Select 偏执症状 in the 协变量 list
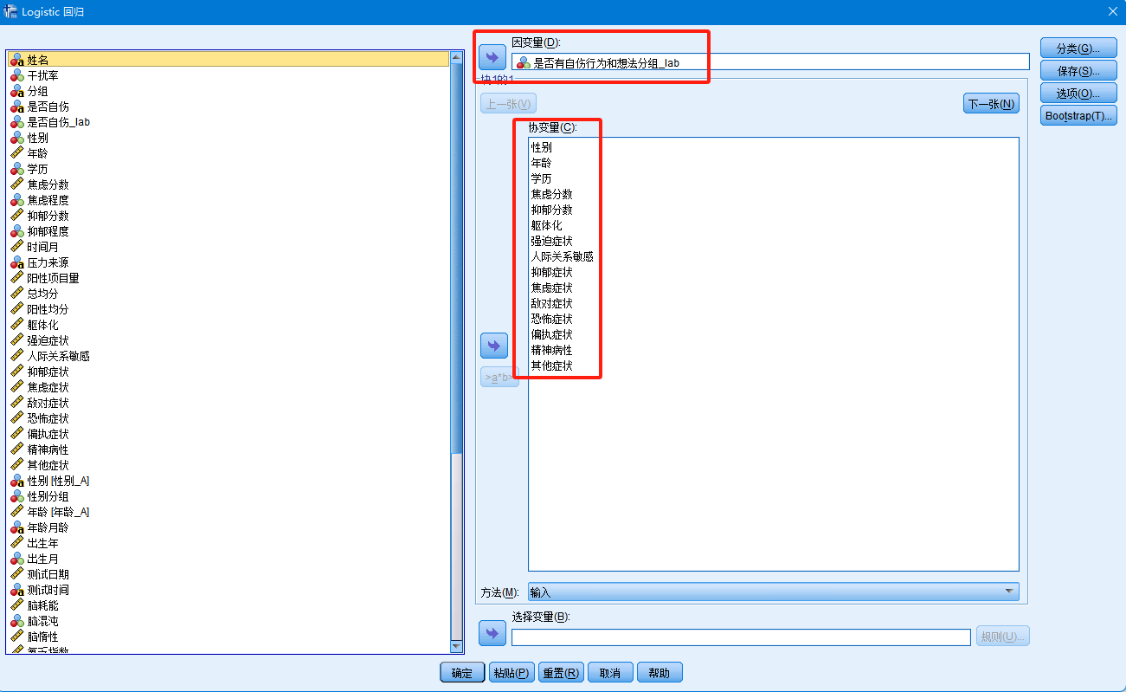The height and width of the screenshot is (692, 1126). pyautogui.click(x=552, y=334)
